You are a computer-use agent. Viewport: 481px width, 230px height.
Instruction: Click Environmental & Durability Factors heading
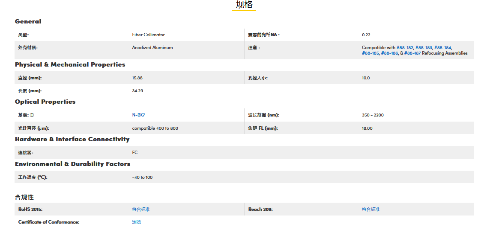(72, 164)
